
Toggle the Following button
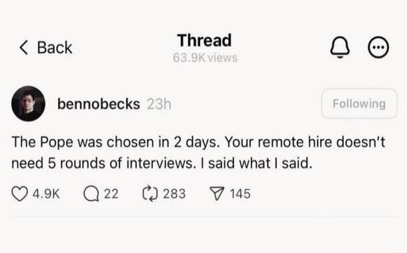point(359,104)
